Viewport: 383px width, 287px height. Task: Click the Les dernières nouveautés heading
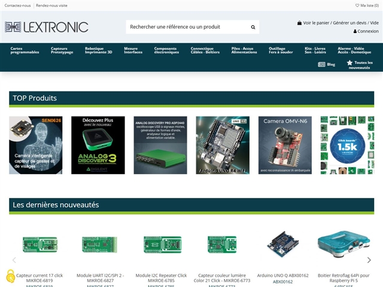pos(56,204)
